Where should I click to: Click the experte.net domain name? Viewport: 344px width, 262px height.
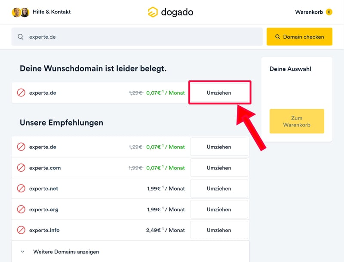[44, 188]
